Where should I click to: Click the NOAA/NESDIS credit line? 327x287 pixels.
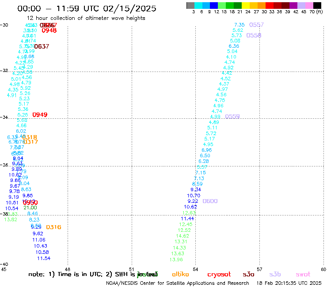[178, 283]
